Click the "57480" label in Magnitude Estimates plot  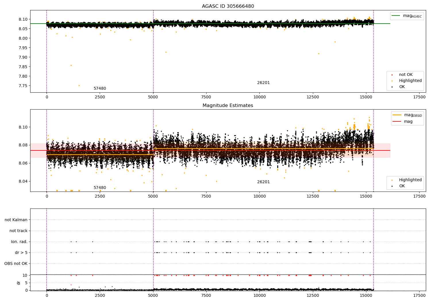click(x=100, y=188)
